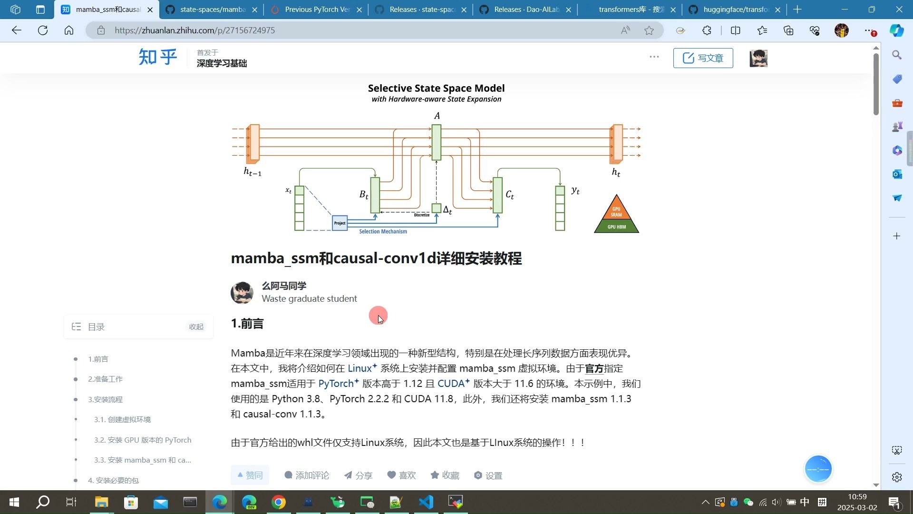Click the Zhihu logo in the header
This screenshot has width=913, height=514.
click(x=157, y=57)
